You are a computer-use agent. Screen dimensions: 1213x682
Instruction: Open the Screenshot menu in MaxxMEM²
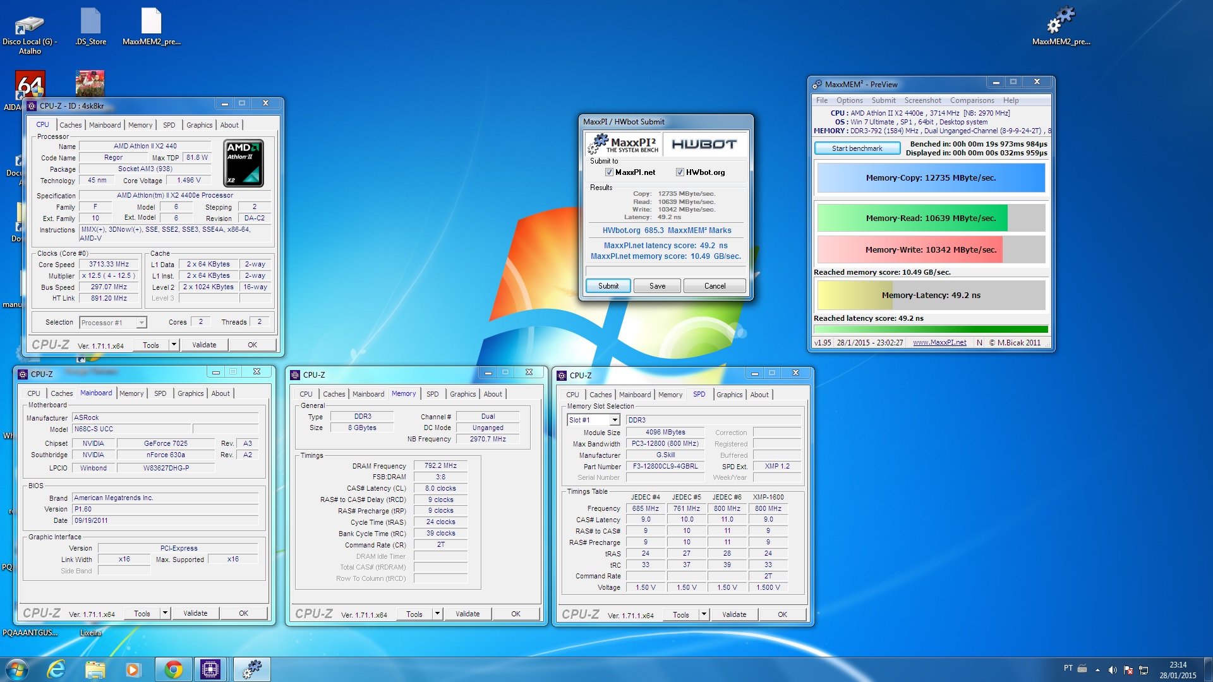click(922, 100)
